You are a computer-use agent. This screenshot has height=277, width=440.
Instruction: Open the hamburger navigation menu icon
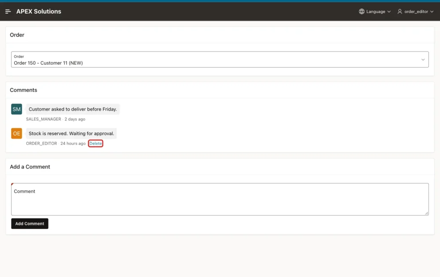click(8, 12)
